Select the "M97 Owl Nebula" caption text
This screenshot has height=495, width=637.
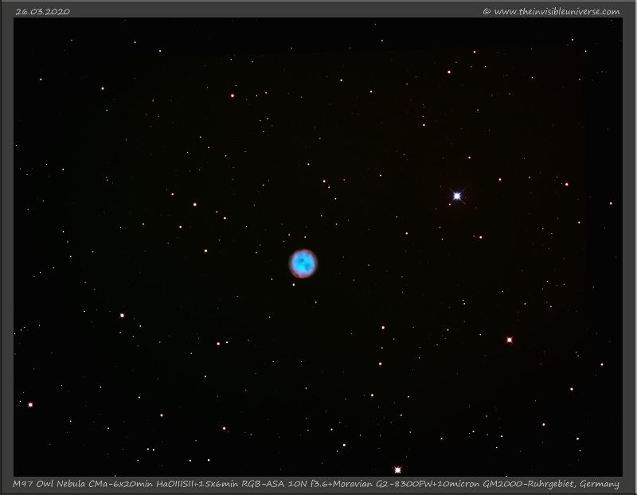[51, 485]
